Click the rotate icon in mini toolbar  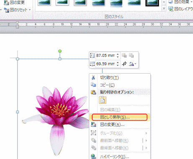click(x=131, y=64)
